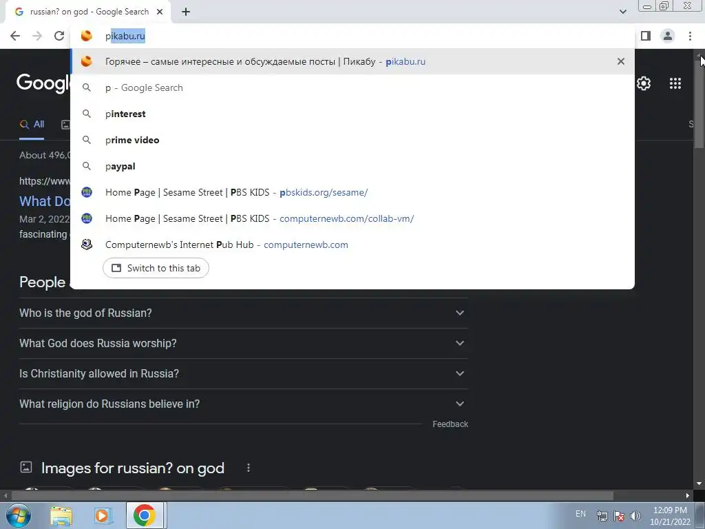Open the computernewb.com/collab-vm suggestion
Image resolution: width=705 pixels, height=529 pixels.
pyautogui.click(x=352, y=218)
